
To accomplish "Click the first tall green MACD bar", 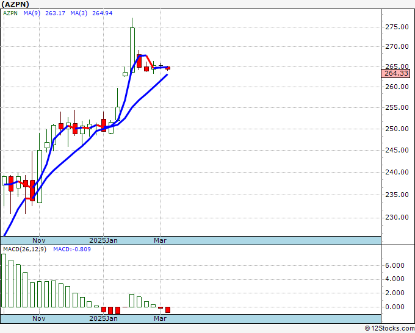I will click(x=4, y=281).
